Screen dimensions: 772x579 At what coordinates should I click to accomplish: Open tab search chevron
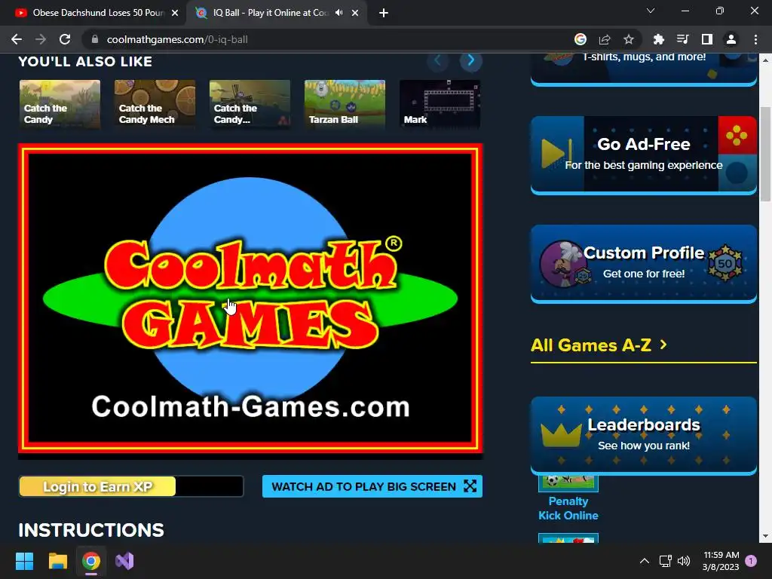651,11
